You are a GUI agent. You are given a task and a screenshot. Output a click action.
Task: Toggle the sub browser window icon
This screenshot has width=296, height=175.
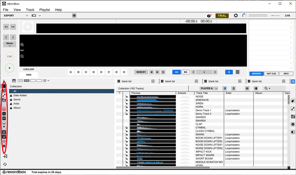point(293,132)
